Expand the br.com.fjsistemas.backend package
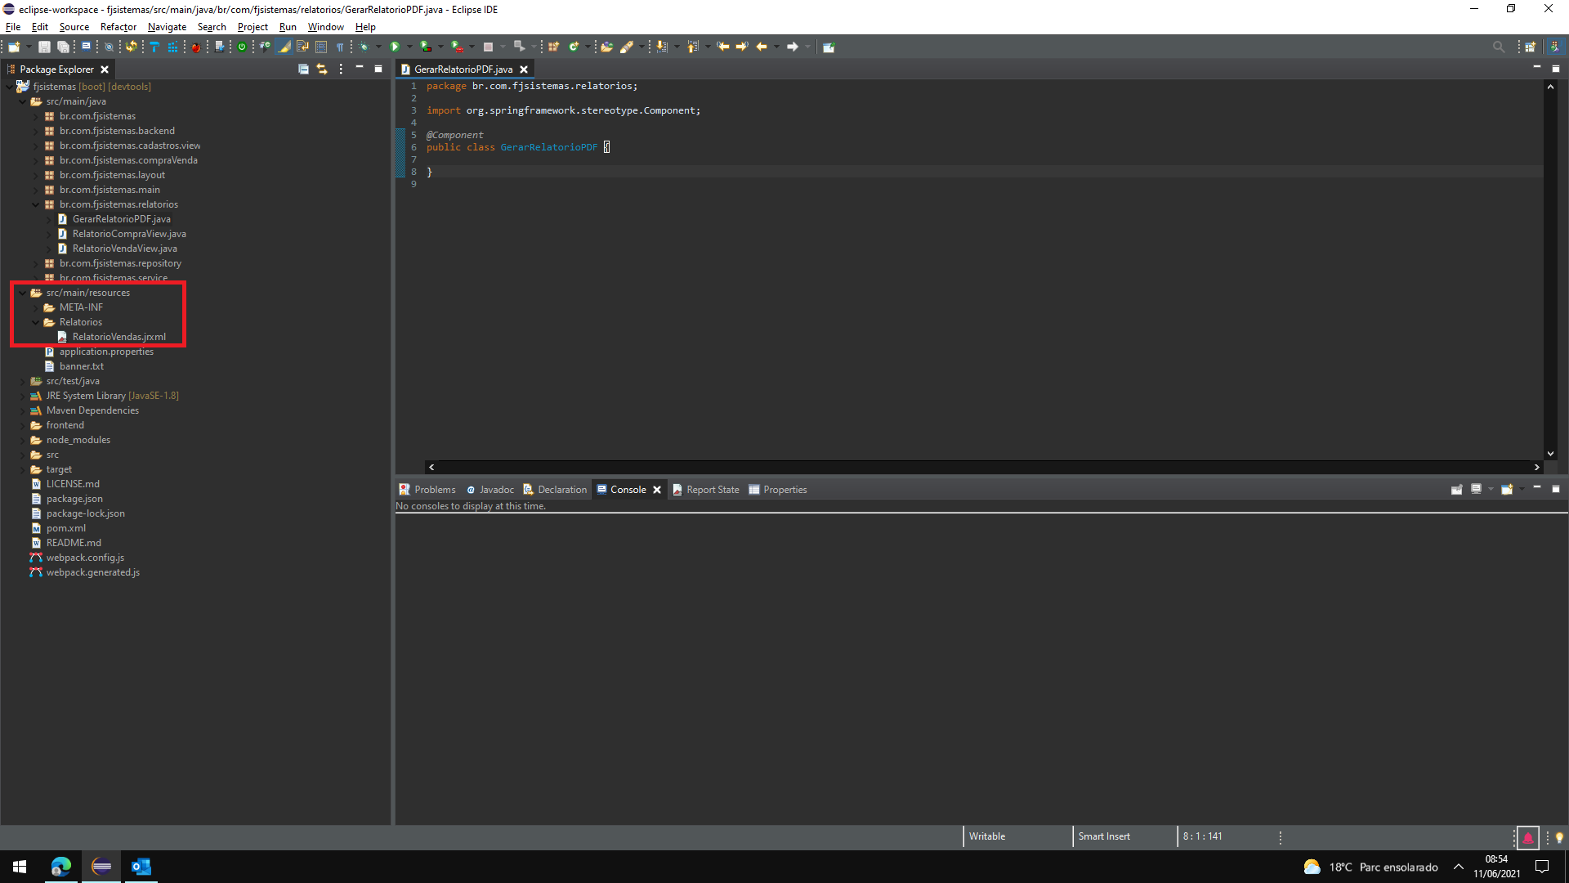Image resolution: width=1569 pixels, height=883 pixels. tap(35, 131)
